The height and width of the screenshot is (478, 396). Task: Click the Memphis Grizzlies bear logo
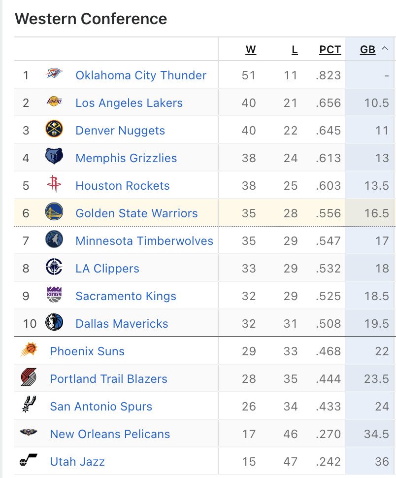pos(54,156)
